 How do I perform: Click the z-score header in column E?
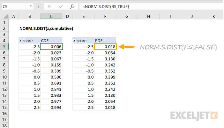[83, 41]
